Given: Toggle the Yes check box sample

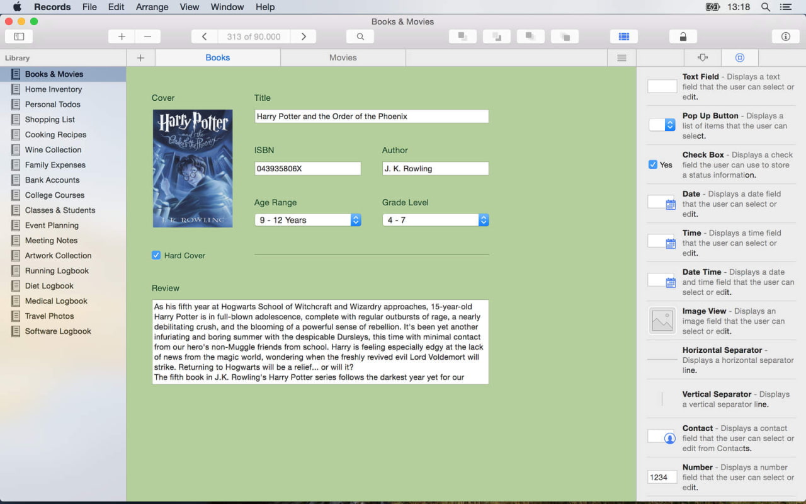Looking at the screenshot, I should [653, 164].
